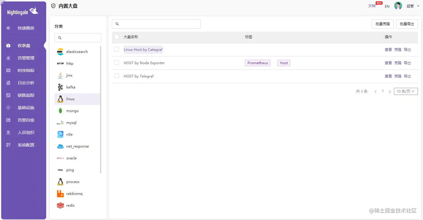
Task: Click the log analysis icon
Action: click(8, 83)
